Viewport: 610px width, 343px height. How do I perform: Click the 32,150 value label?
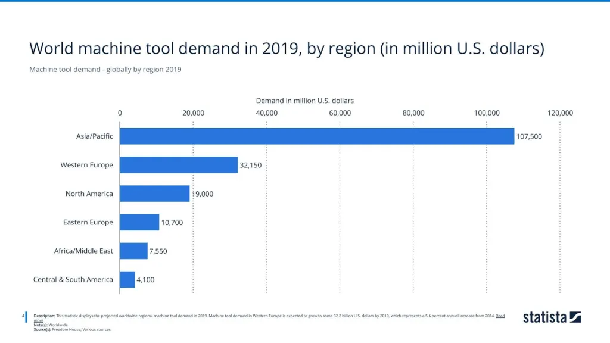click(251, 165)
